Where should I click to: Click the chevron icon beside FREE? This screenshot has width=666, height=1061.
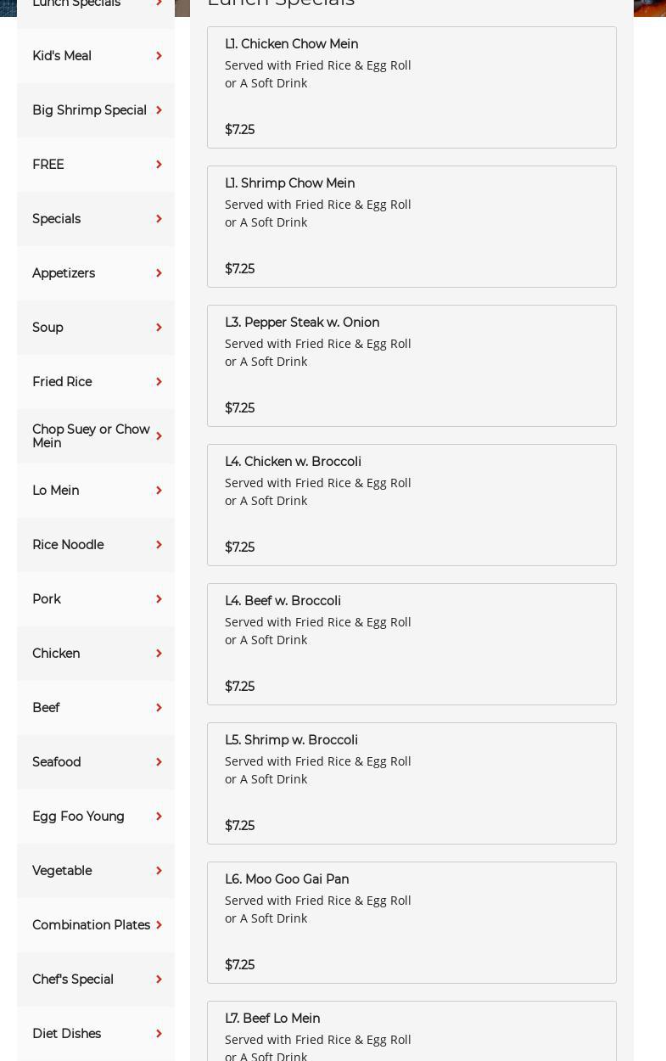click(x=159, y=165)
